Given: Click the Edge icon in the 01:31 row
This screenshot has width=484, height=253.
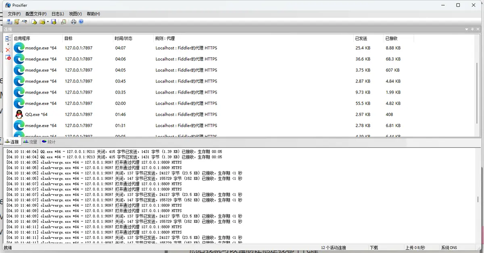Looking at the screenshot, I should 19,125.
